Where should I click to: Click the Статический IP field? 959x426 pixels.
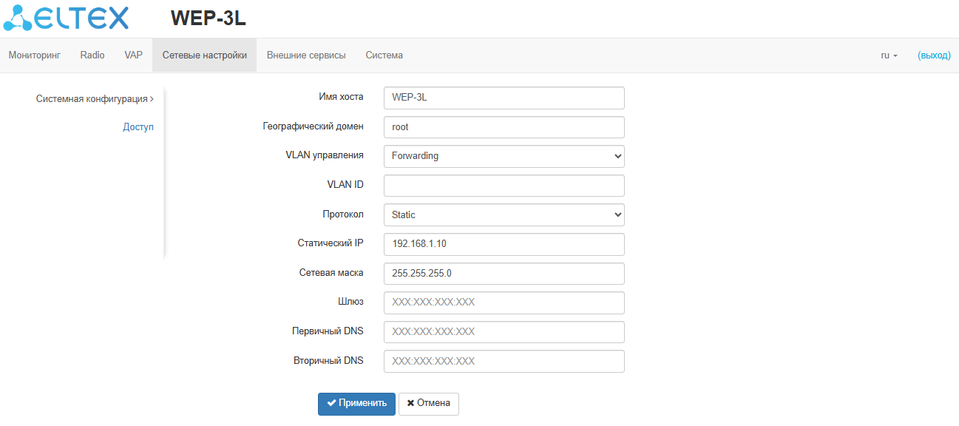click(x=504, y=244)
